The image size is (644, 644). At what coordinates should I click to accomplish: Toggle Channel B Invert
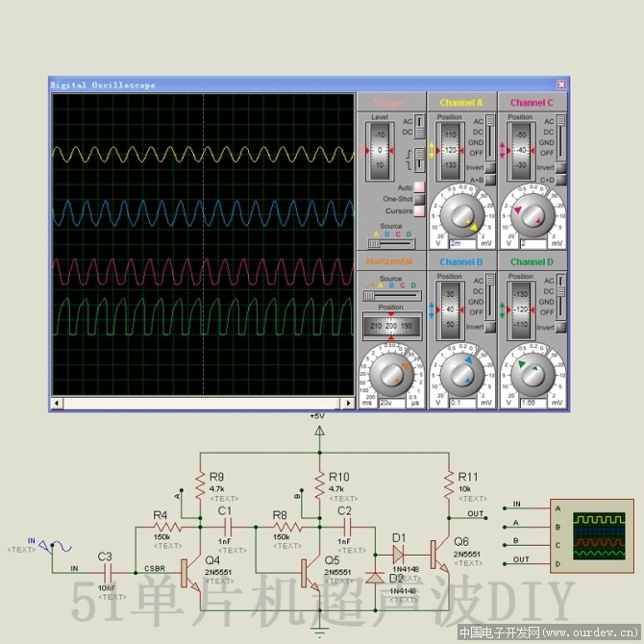pyautogui.click(x=490, y=327)
